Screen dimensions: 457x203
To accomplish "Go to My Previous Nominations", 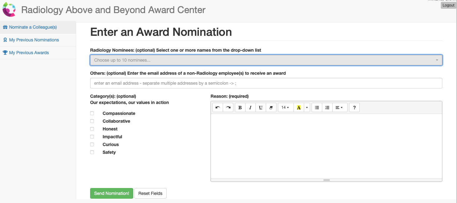I will click(34, 40).
